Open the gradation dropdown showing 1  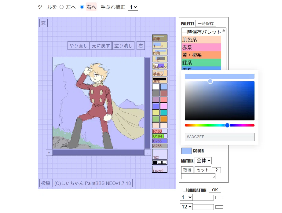[186, 197]
